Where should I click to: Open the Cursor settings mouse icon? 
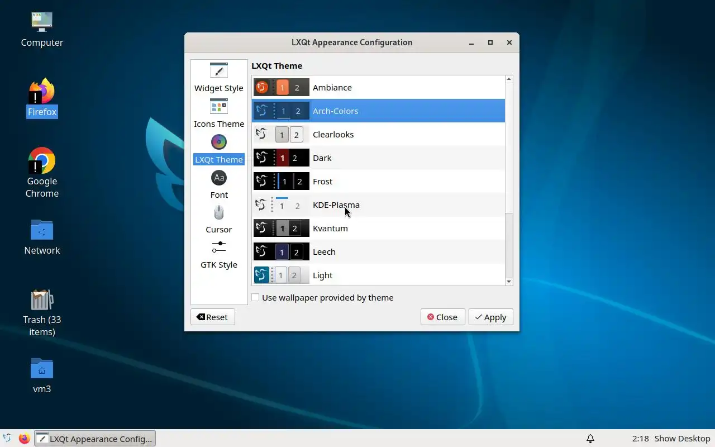click(x=219, y=213)
